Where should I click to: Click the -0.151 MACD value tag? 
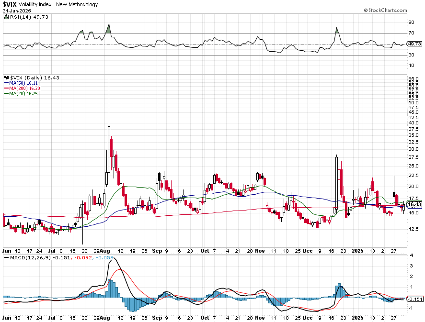coord(414,299)
